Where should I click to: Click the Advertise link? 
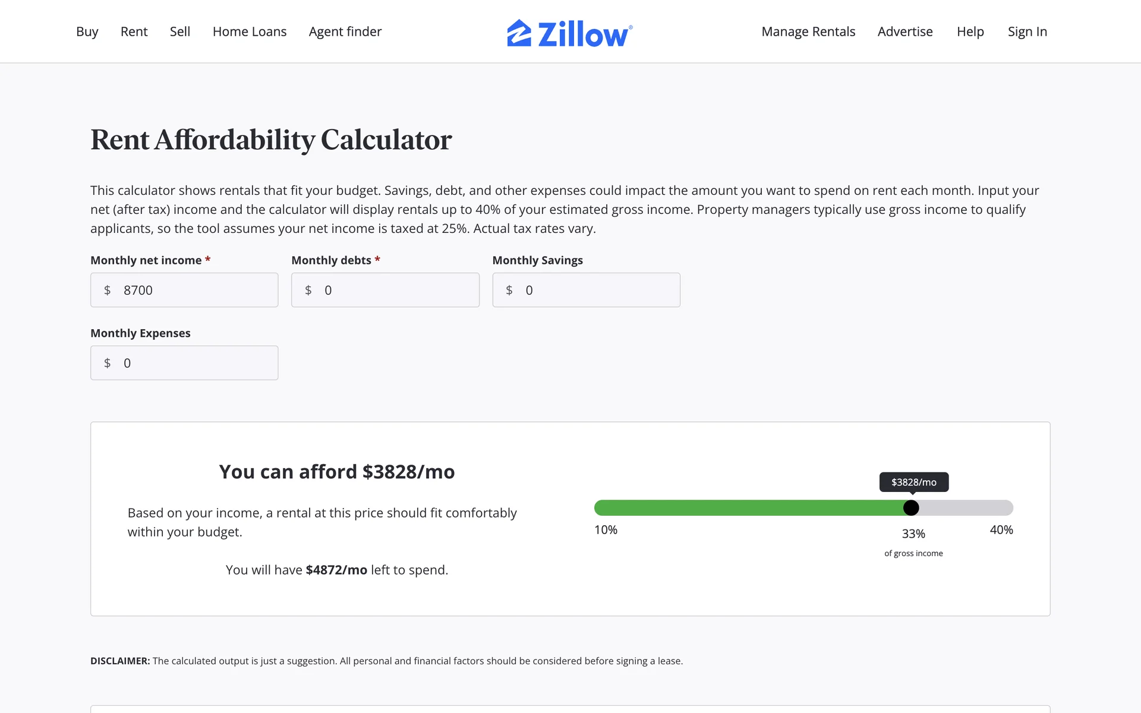coord(905,31)
